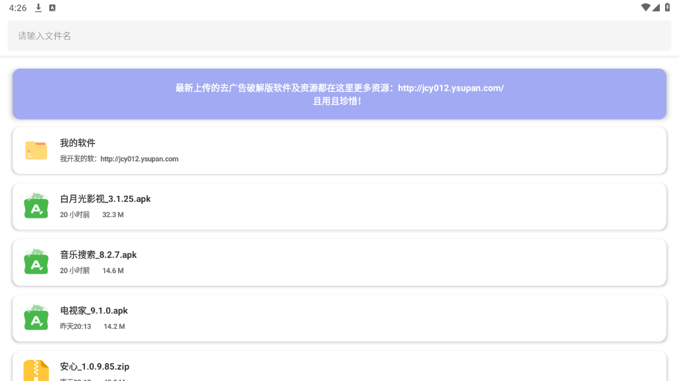679x381 pixels.
Task: Open the 电视家_9.1.0.apk file
Action: point(93,310)
